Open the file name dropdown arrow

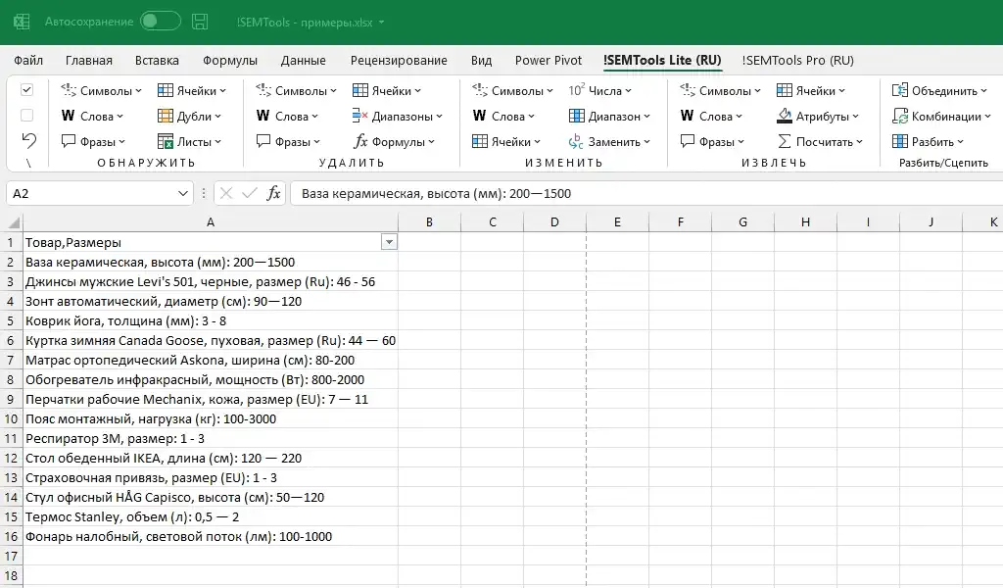tap(382, 23)
